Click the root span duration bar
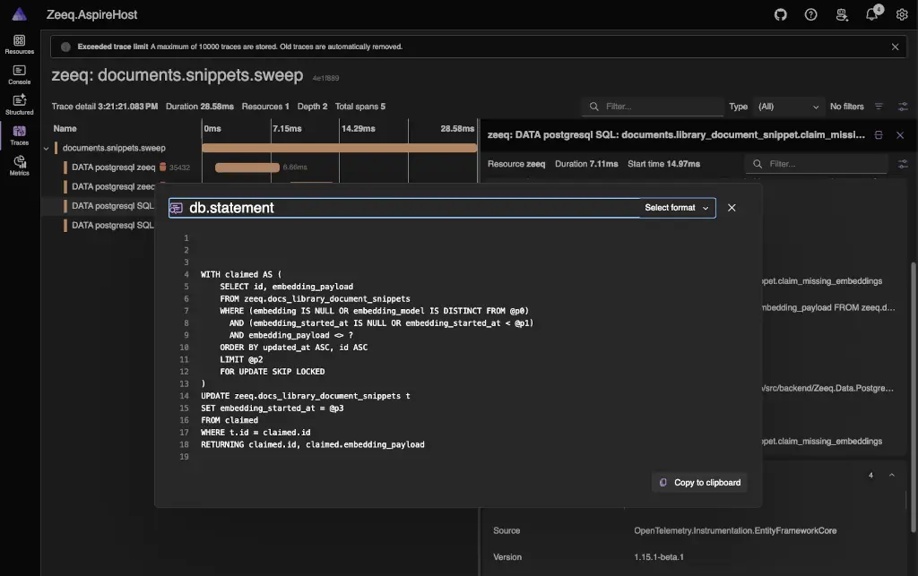Screen dimensions: 918x576 pyautogui.click(x=340, y=148)
